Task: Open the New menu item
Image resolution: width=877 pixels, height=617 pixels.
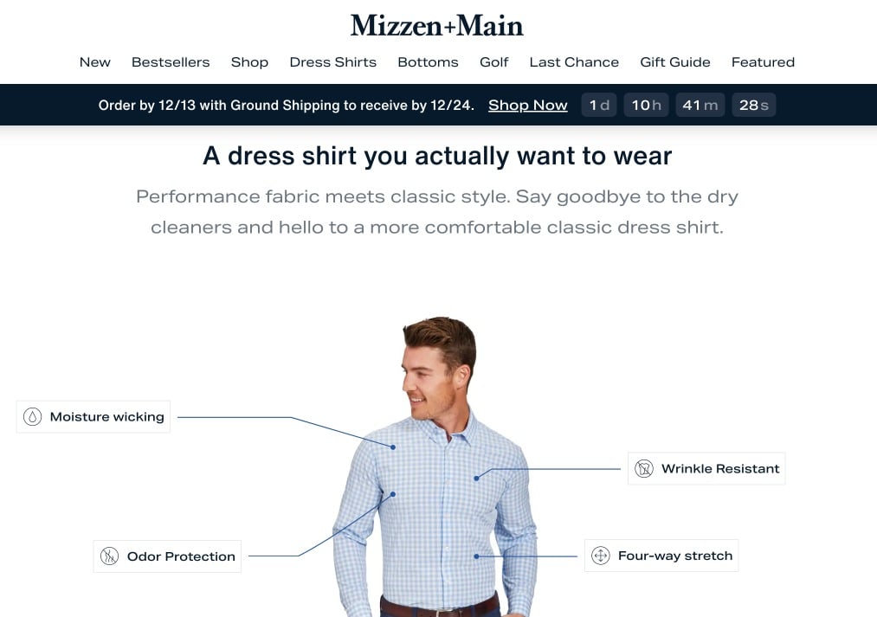Action: (95, 62)
